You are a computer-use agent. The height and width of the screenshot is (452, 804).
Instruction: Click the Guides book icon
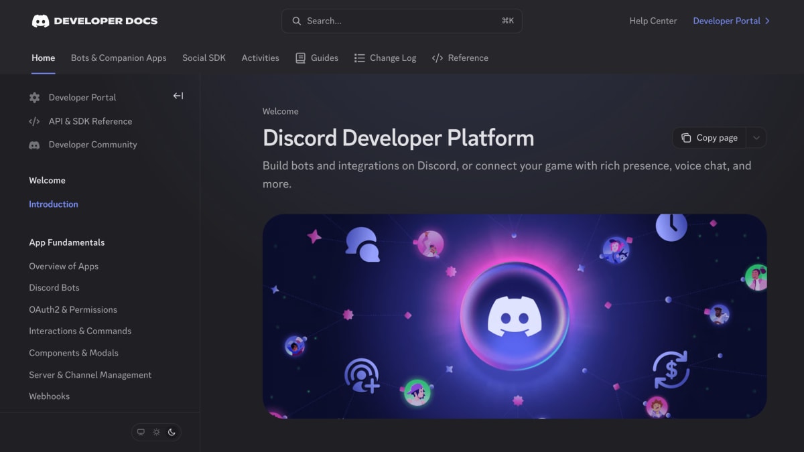pos(301,58)
